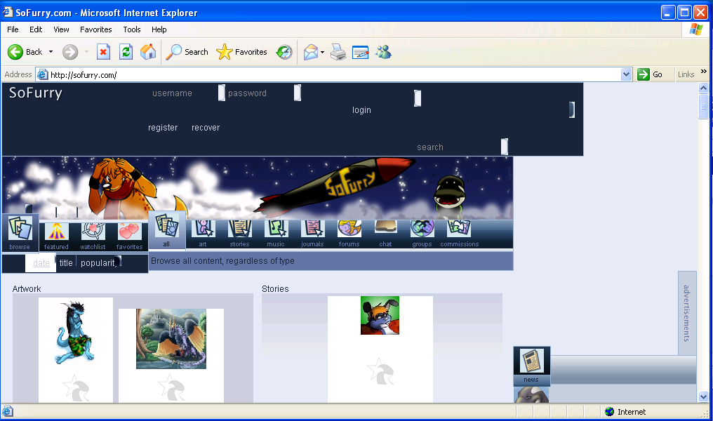Open the recover link
The height and width of the screenshot is (421, 713).
[x=206, y=128]
